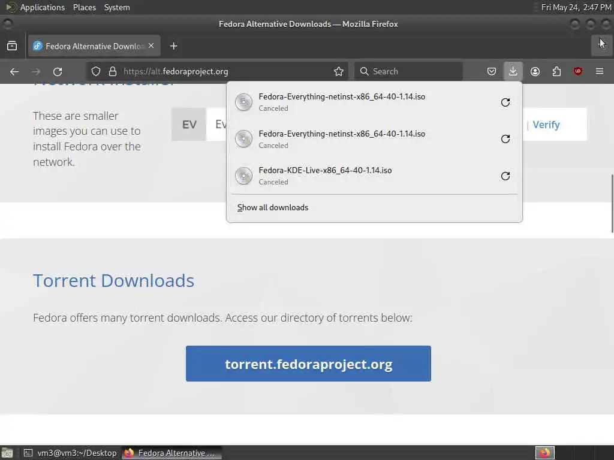The image size is (614, 460).
Task: Bookmark this page with the star
Action: pyautogui.click(x=339, y=71)
